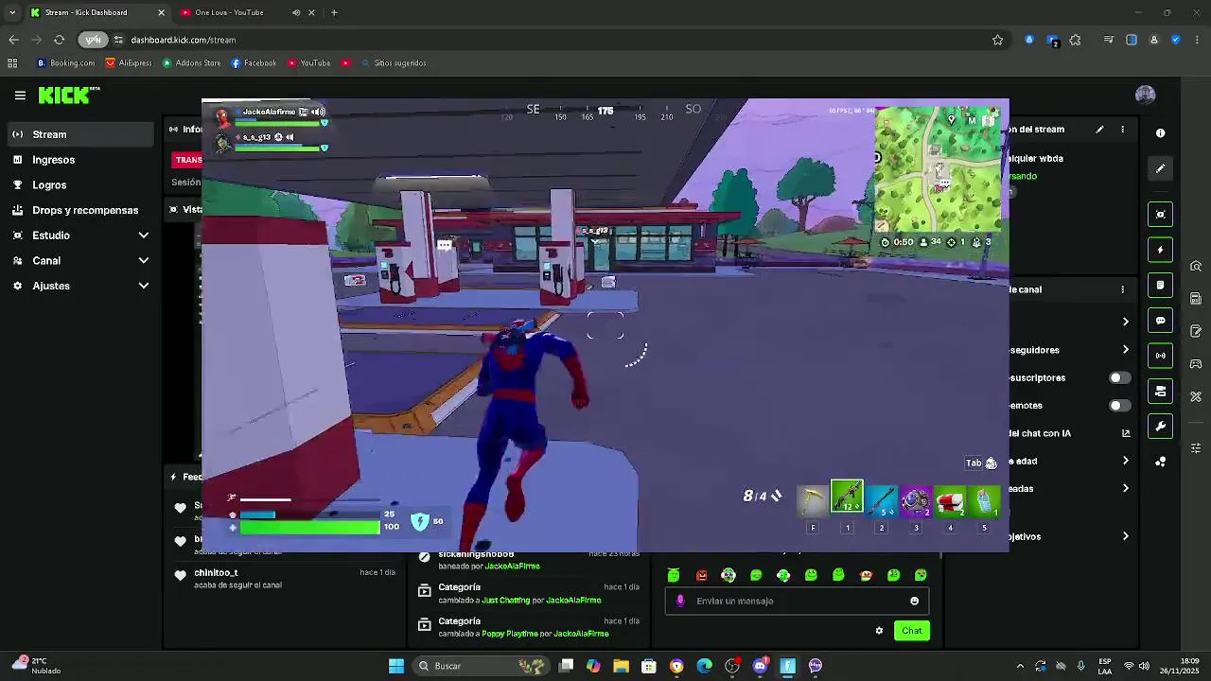The width and height of the screenshot is (1211, 681).
Task: Mute tab audio on YouTube tab
Action: [x=296, y=12]
